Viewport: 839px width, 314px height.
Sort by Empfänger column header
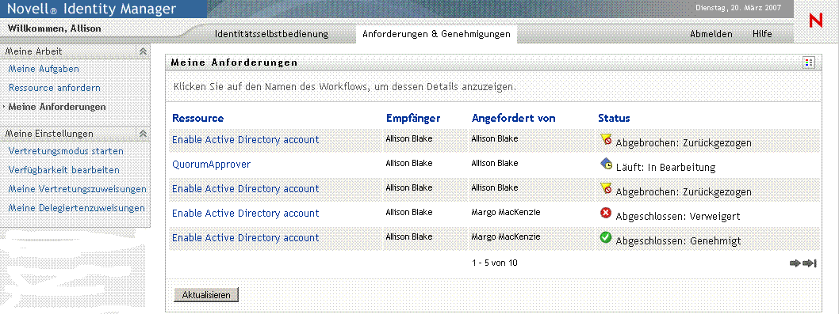click(x=413, y=119)
